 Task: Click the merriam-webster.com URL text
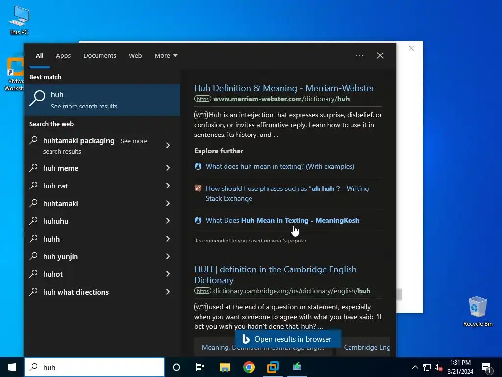point(281,99)
